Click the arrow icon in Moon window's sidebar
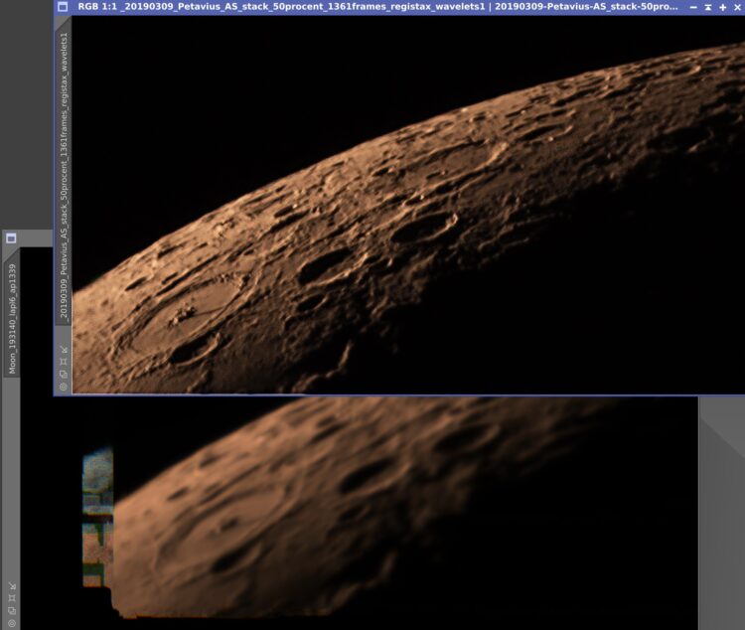 (12, 586)
